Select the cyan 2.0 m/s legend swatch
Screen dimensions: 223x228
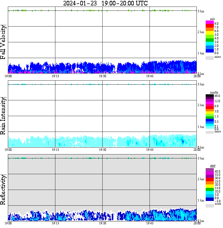pos(210,44)
